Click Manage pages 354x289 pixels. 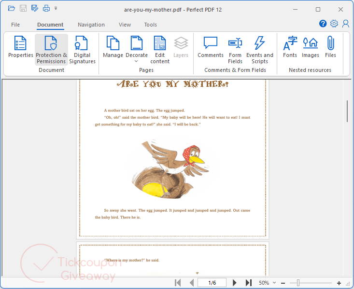[x=113, y=47]
